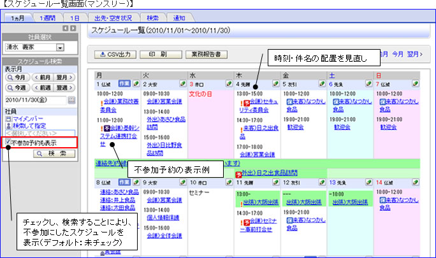Open 外出)日之出食品訪問 banner event
Image resolution: width=436 pixels, height=258 pixels.
(270, 173)
